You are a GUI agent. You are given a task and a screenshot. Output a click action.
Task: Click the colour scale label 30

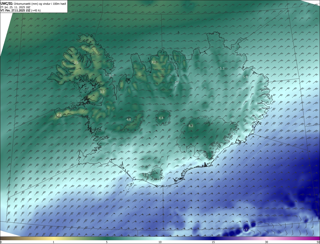(x=266, y=242)
